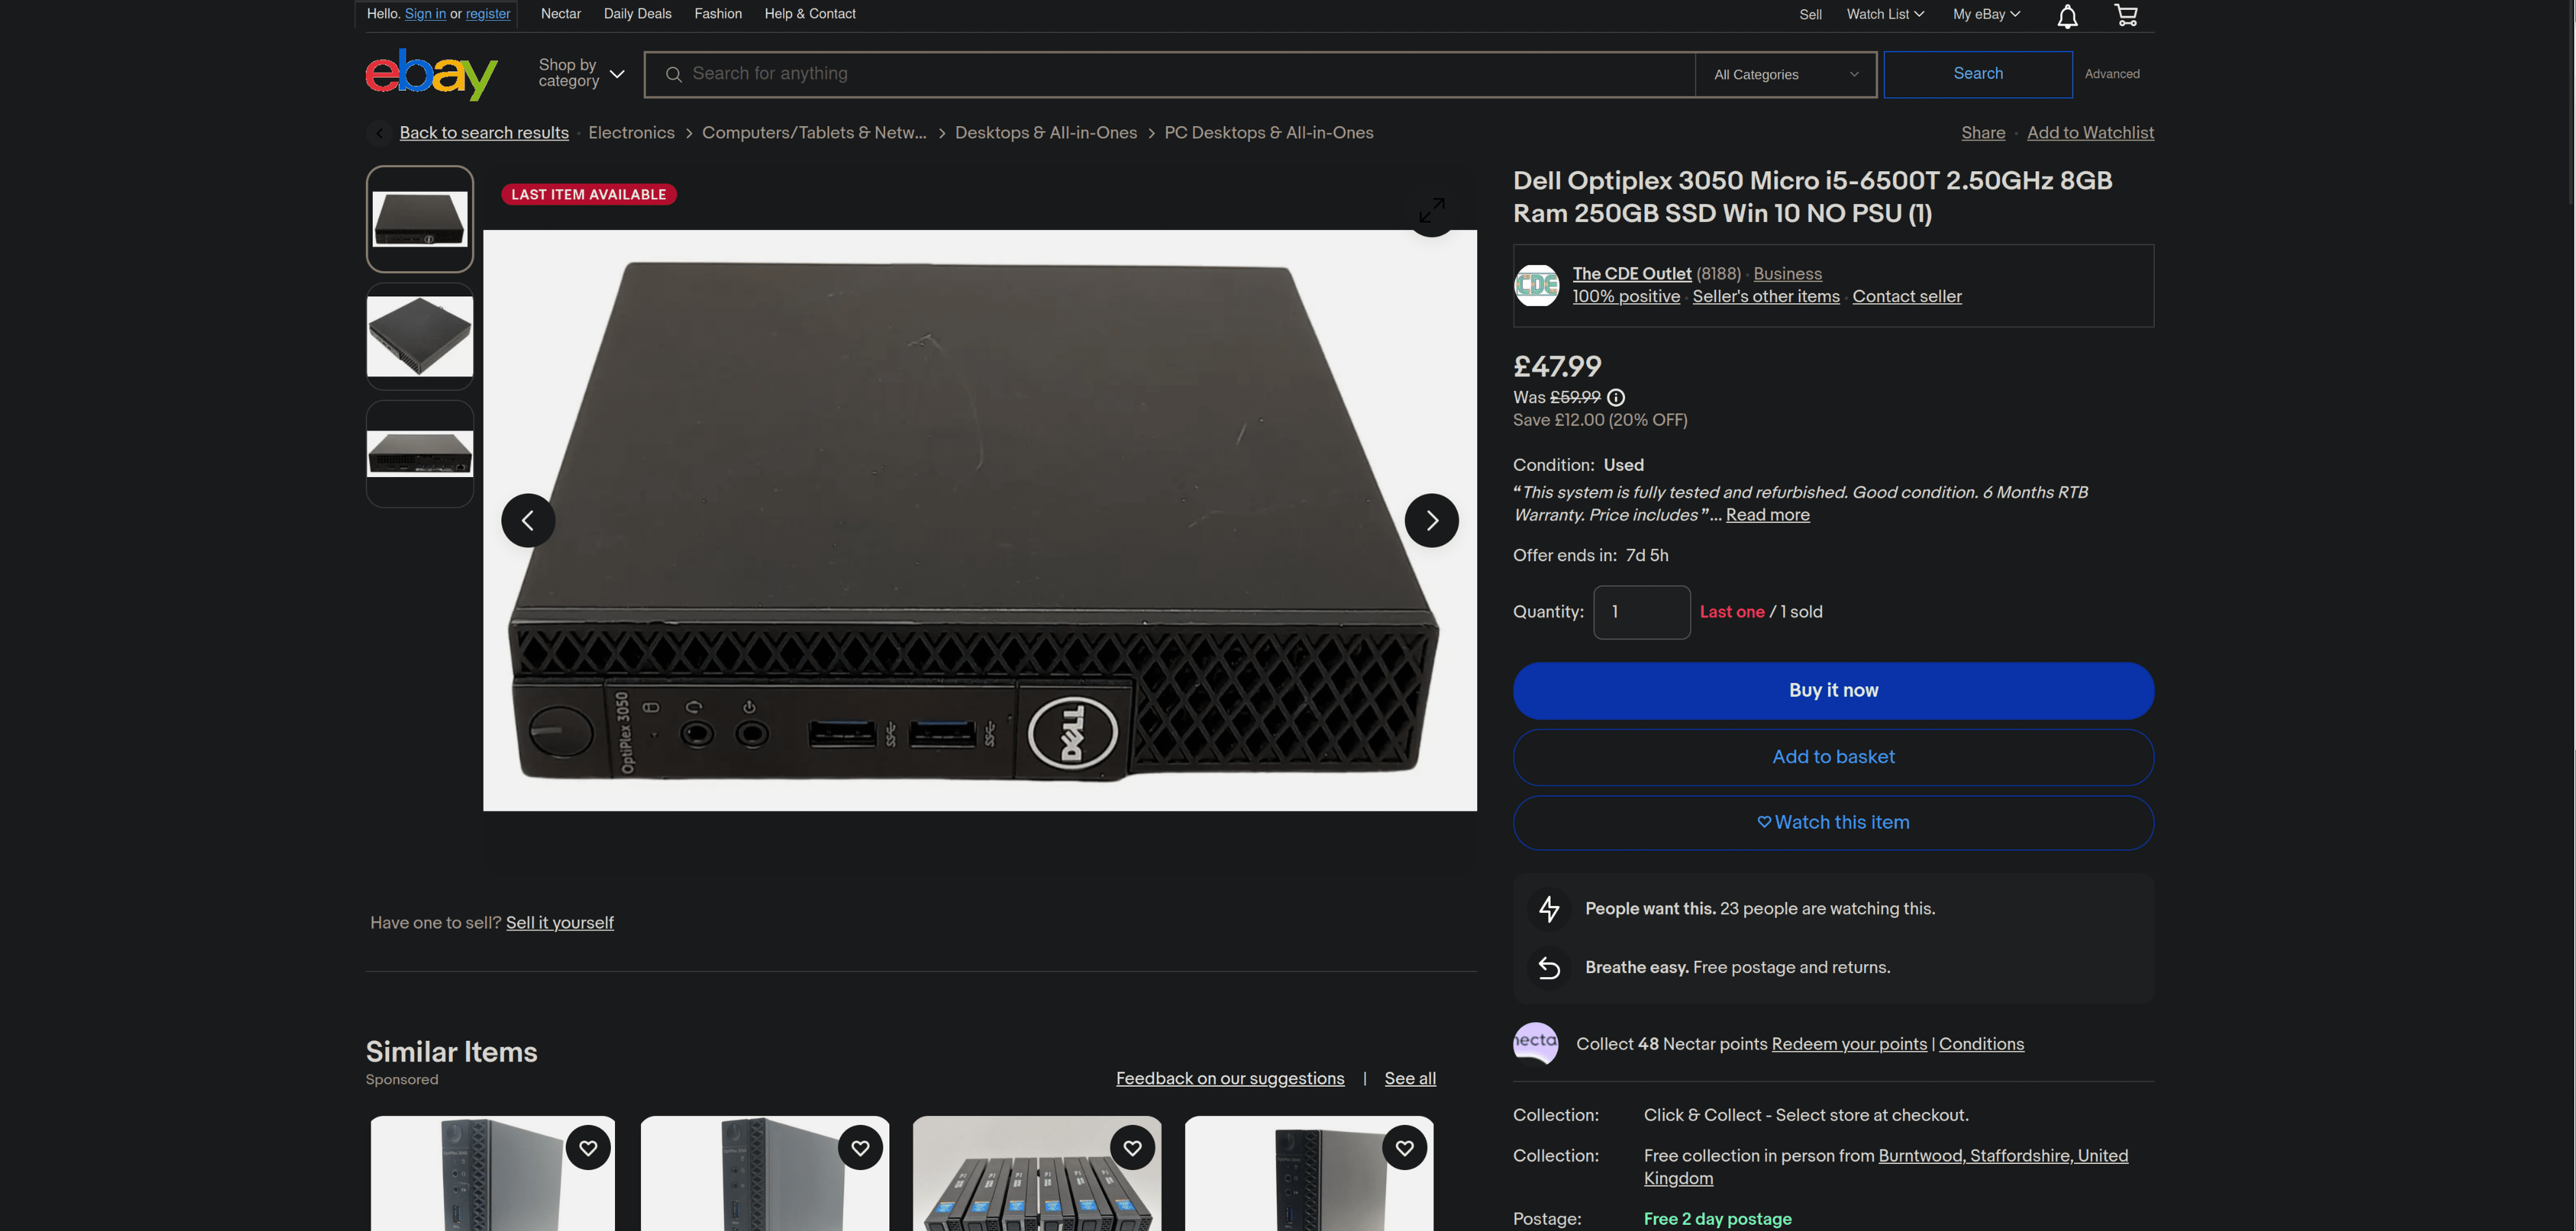Favorite the fourth similar item heart
Viewport: 2576px width, 1231px height.
[1404, 1148]
